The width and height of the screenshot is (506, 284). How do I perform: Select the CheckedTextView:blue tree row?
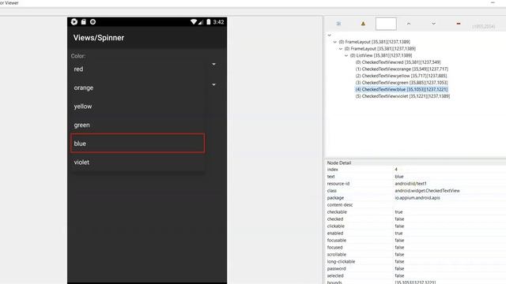(x=402, y=89)
